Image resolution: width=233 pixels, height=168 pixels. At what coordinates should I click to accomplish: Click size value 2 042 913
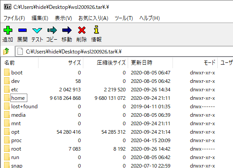coord(70,90)
